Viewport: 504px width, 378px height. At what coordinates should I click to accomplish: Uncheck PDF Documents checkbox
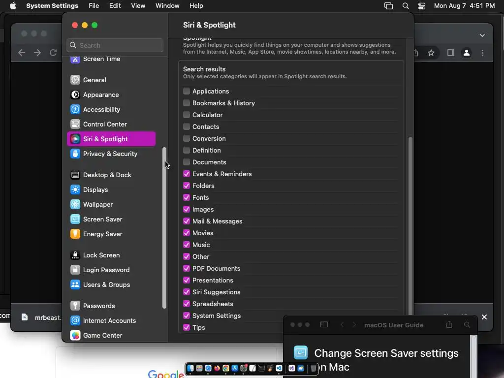point(187,268)
